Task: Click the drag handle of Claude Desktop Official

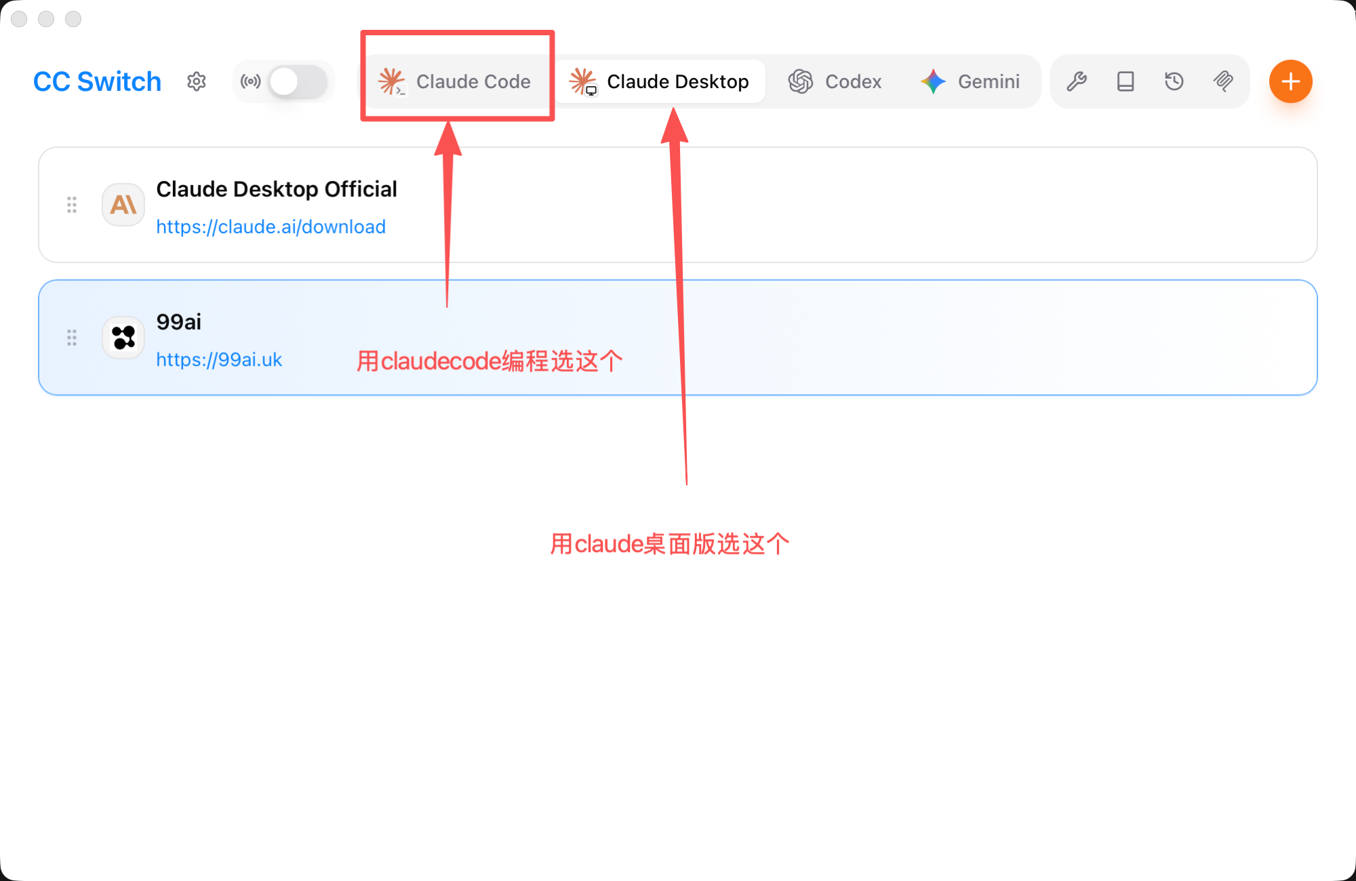Action: click(72, 205)
